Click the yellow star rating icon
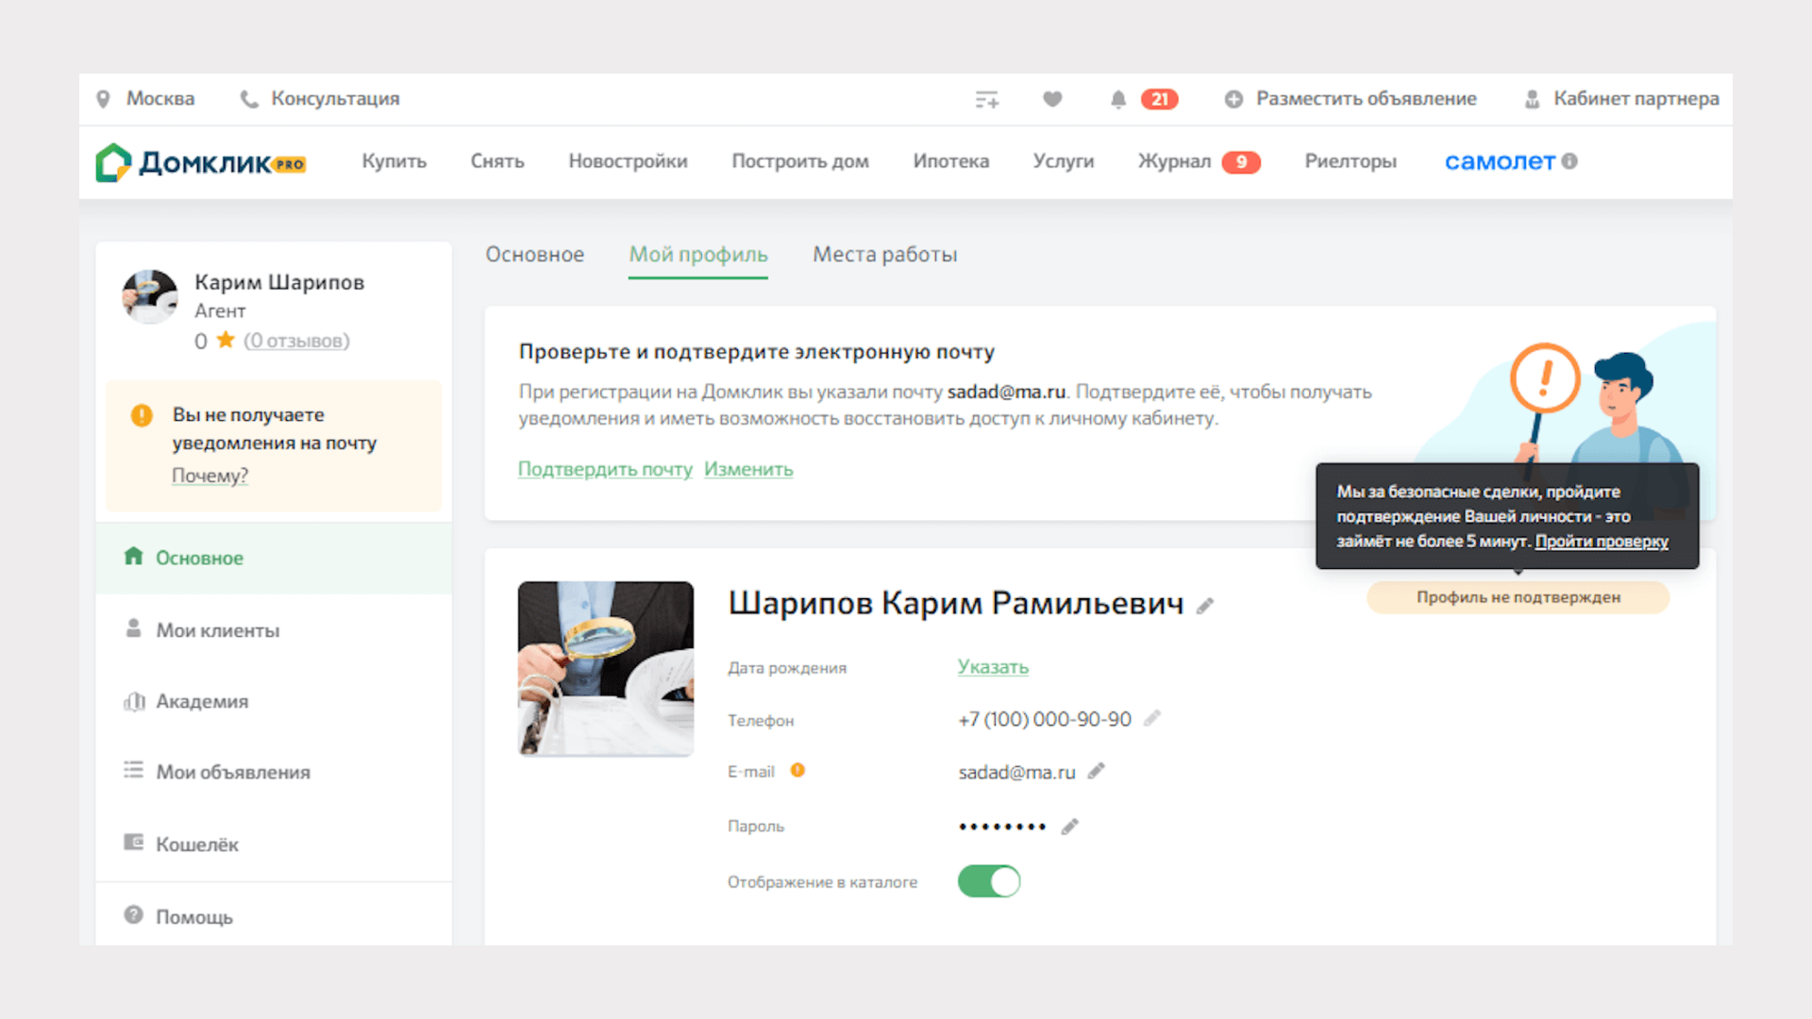The width and height of the screenshot is (1812, 1019). coord(226,340)
